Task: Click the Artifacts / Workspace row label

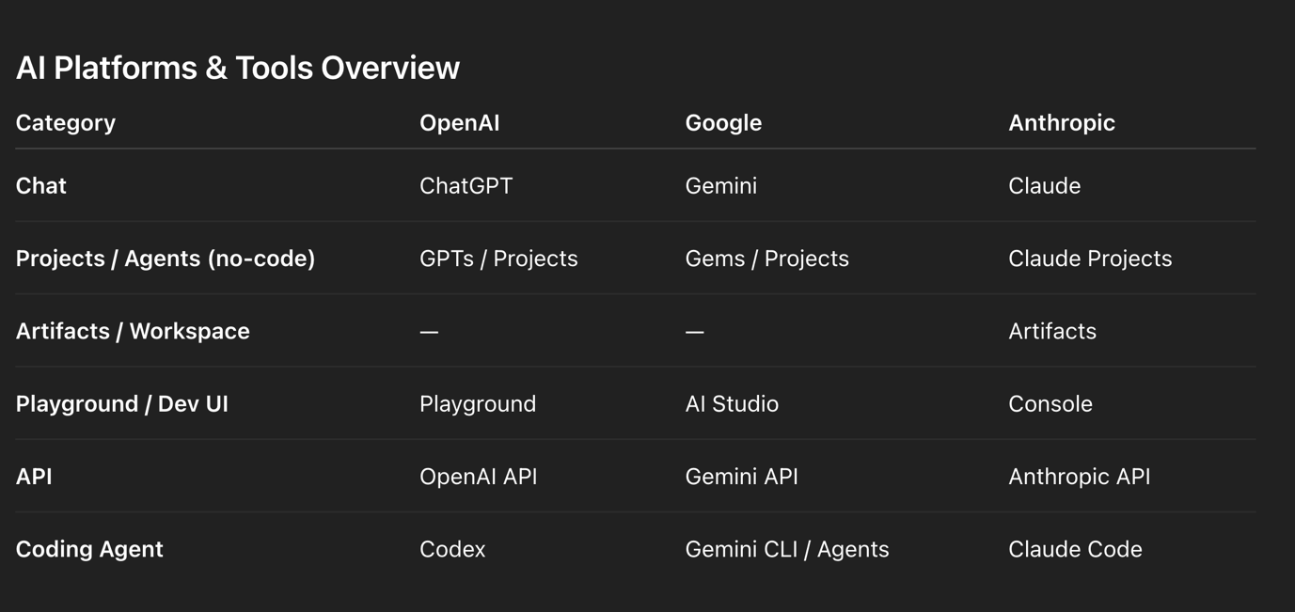Action: tap(133, 331)
